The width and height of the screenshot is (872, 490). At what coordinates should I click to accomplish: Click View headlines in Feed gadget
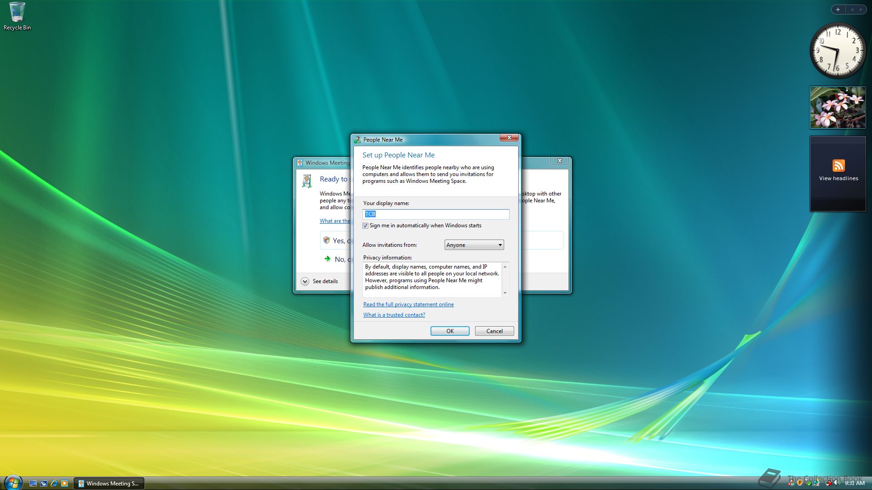point(838,178)
